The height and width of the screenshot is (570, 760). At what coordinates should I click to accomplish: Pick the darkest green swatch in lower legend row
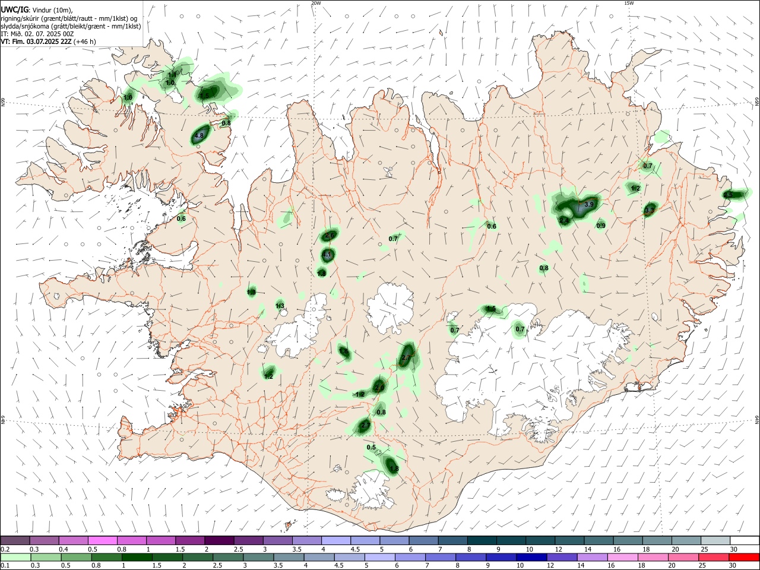(136, 557)
